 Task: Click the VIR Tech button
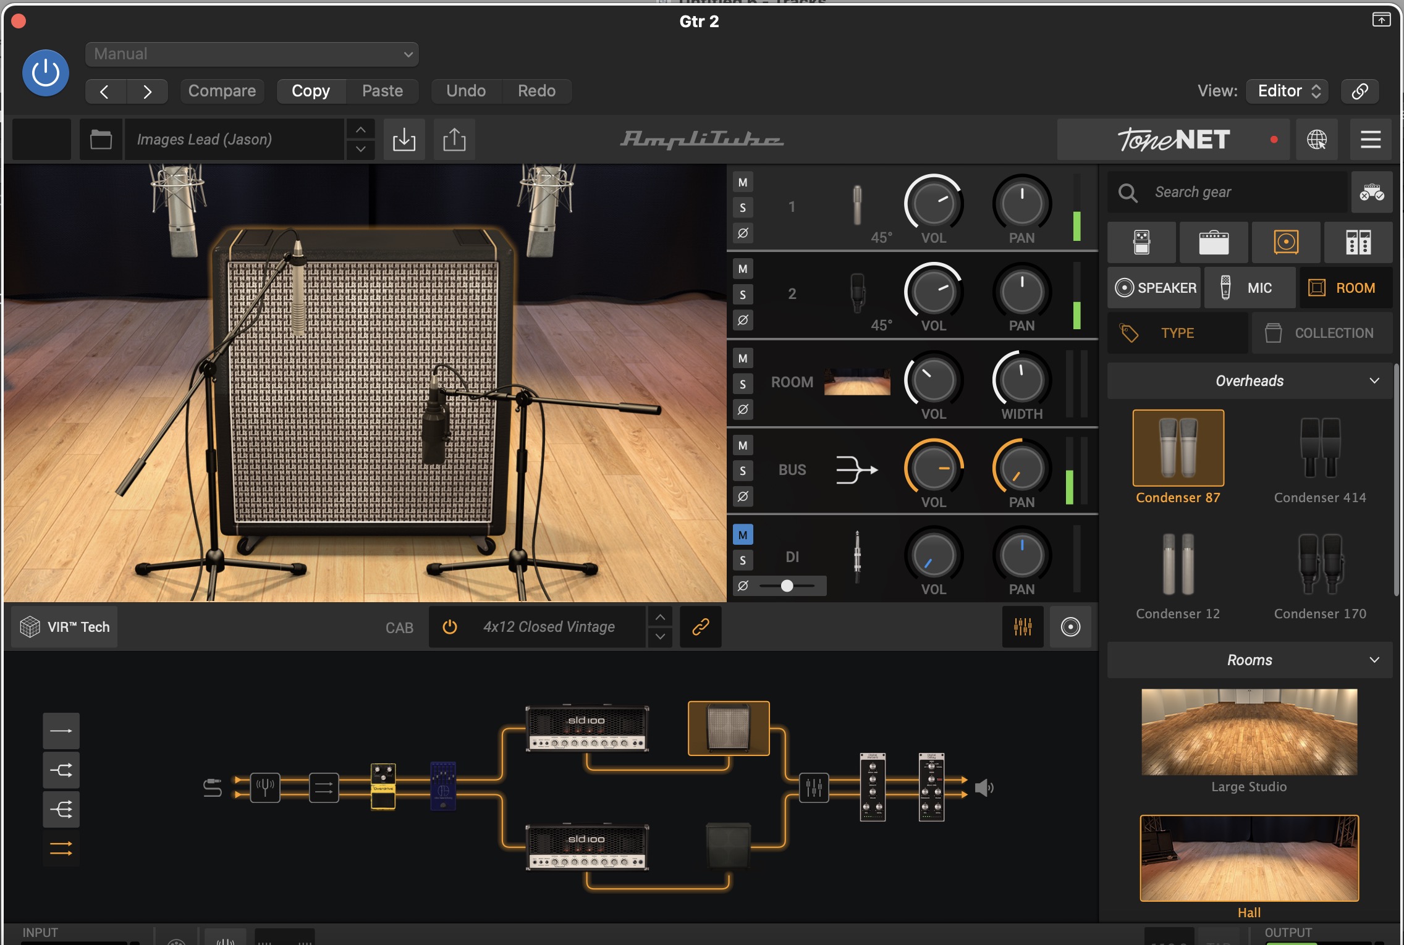[65, 627]
